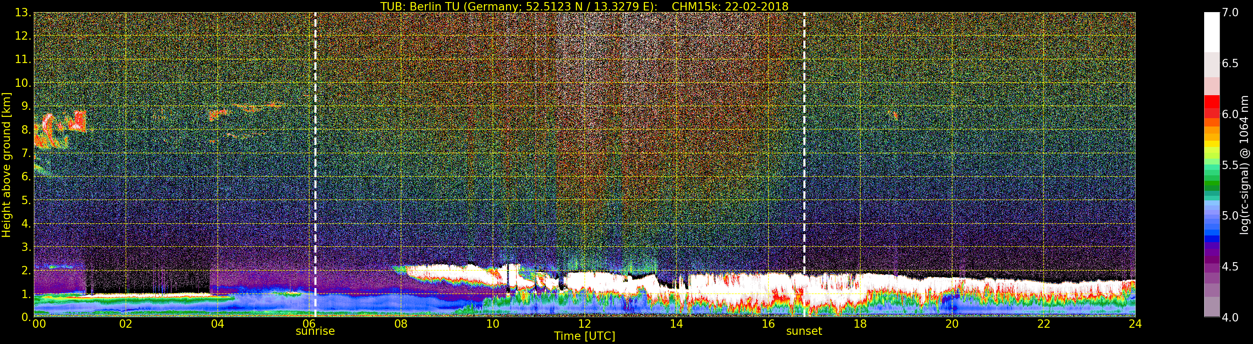Viewport: 1253px width, 344px height.
Task: Click the color scale bar
Action: point(1212,164)
